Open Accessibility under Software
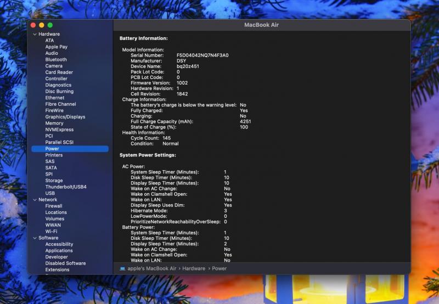The height and width of the screenshot is (304, 439). point(59,244)
